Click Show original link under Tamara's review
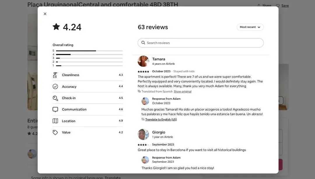315x179 pixels. [182, 92]
